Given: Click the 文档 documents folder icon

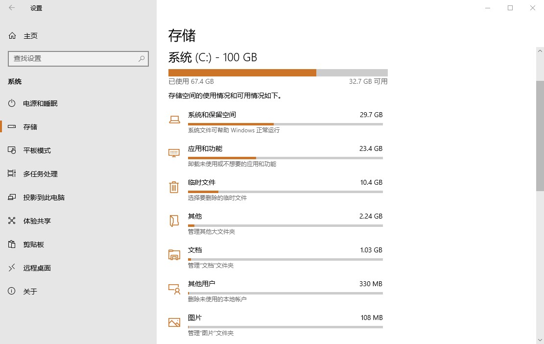Looking at the screenshot, I should pos(174,255).
